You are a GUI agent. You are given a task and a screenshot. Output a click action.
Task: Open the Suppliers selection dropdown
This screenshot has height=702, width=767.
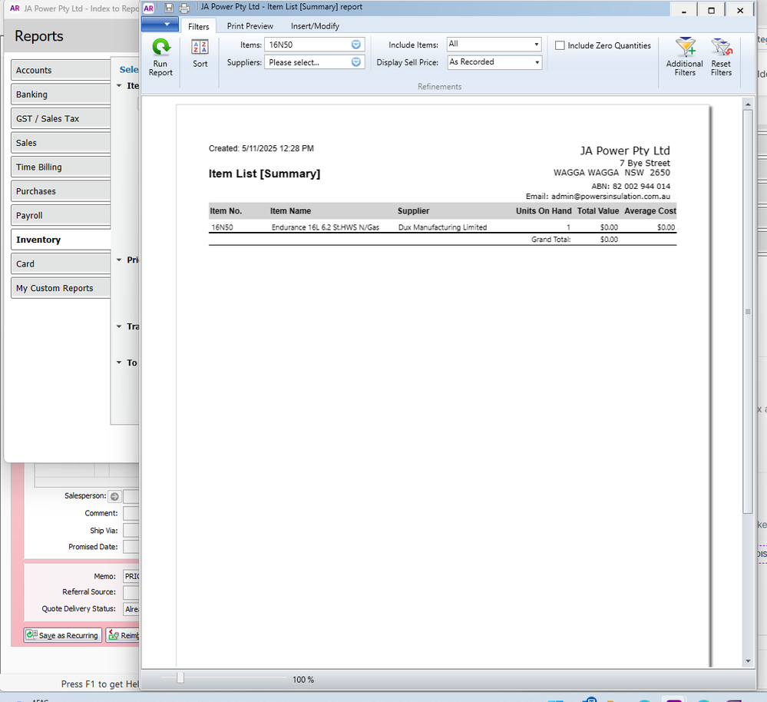coord(355,62)
